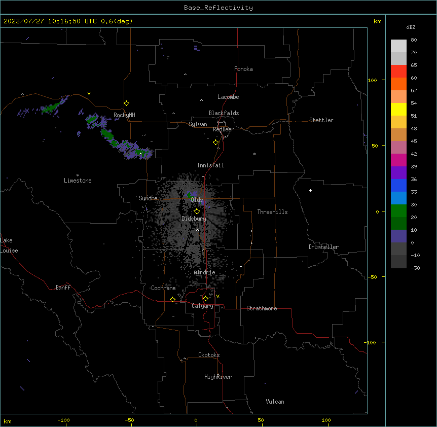The image size is (437, 427).
Task: Click the blue-green echo cell over Olds
Action: pyautogui.click(x=192, y=194)
